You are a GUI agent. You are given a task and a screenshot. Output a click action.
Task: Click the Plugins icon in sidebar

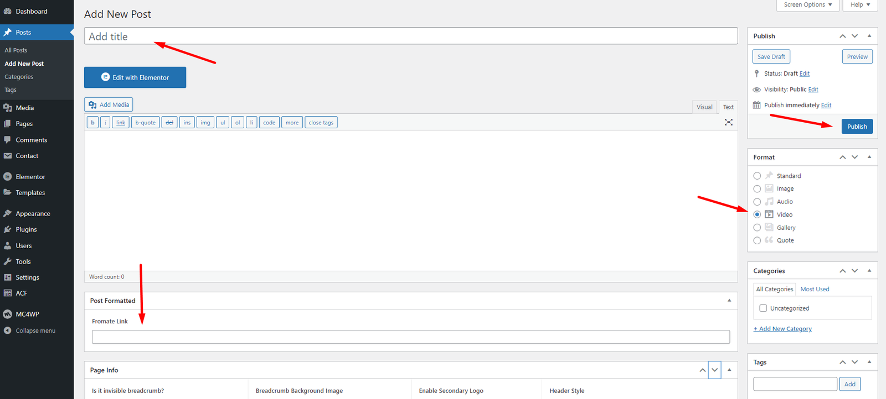(x=8, y=229)
